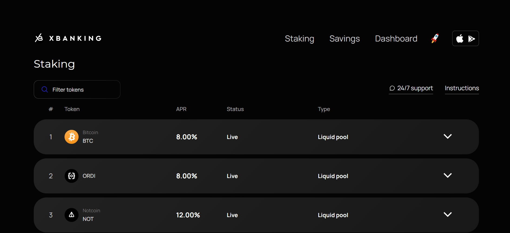510x233 pixels.
Task: Click the search magnifier icon
Action: click(45, 89)
